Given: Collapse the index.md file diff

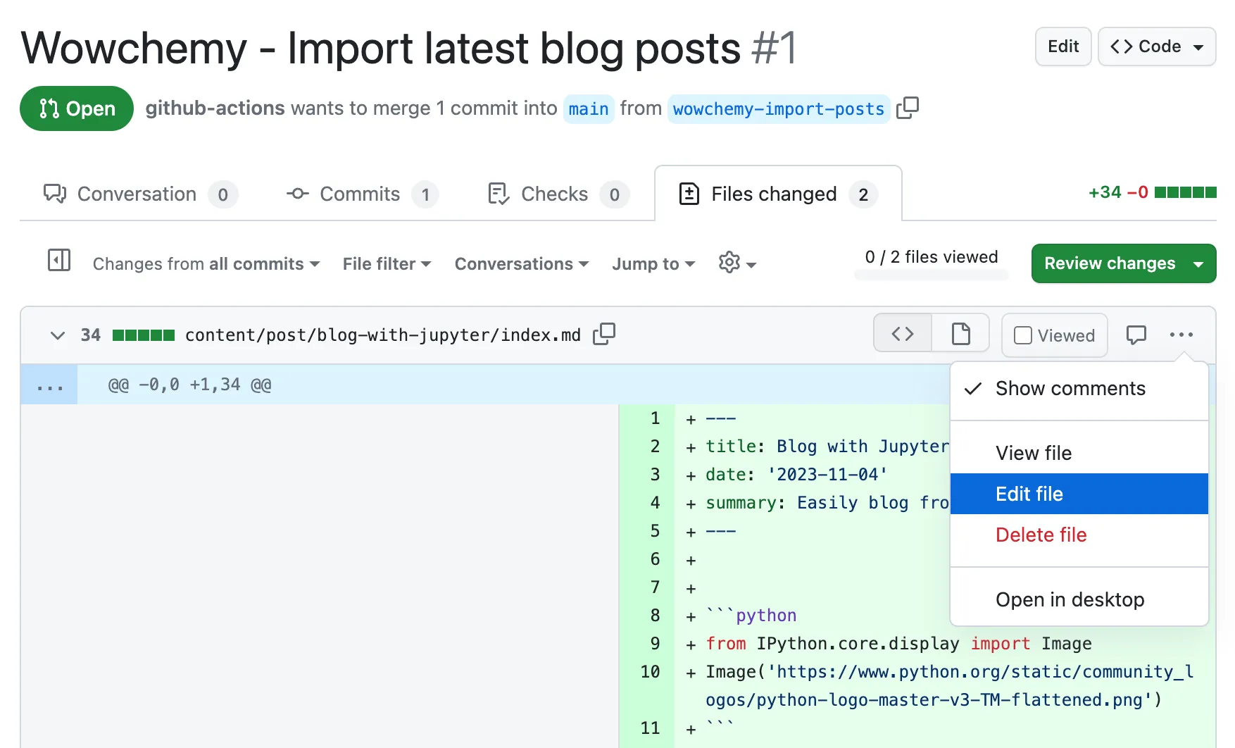Looking at the screenshot, I should (x=58, y=335).
